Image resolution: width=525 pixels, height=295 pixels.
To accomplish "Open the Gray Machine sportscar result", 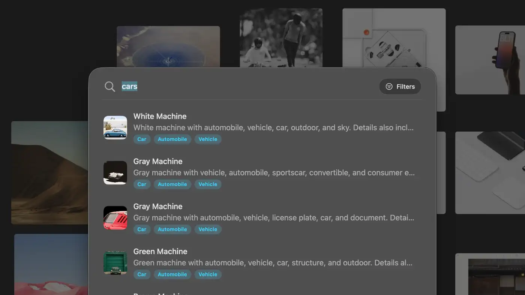I will click(158, 161).
